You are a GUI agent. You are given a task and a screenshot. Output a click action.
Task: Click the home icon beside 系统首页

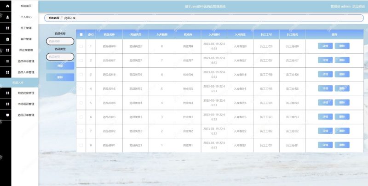click(7, 6)
